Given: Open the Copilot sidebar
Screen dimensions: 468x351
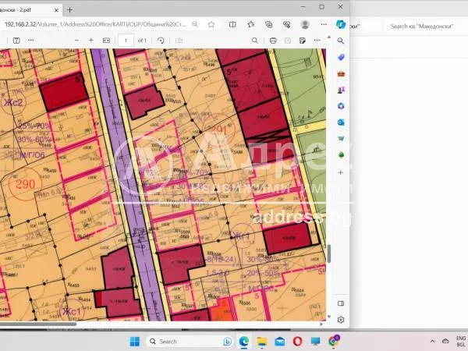Looking at the screenshot, I should pos(341,24).
